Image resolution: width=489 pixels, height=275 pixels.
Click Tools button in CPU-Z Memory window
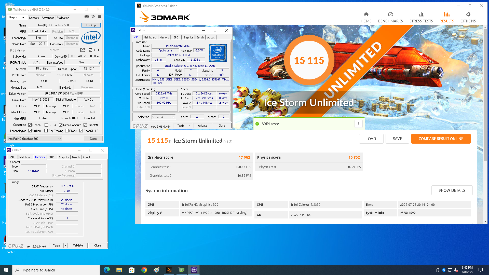[57, 245]
